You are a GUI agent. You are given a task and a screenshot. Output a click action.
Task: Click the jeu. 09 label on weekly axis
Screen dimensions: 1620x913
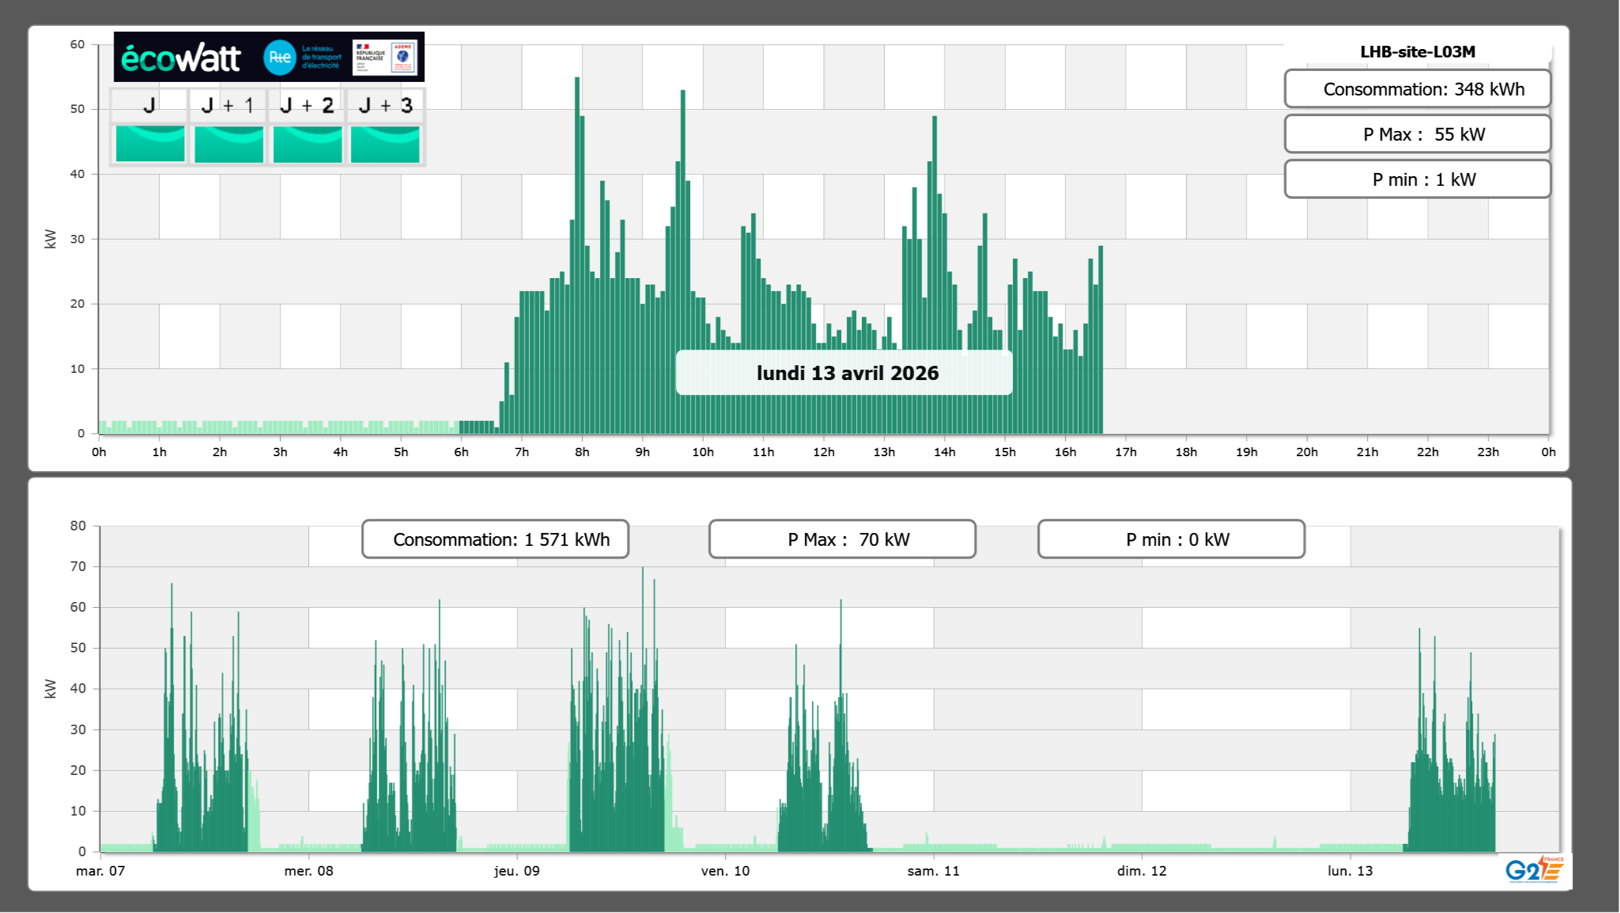click(517, 871)
